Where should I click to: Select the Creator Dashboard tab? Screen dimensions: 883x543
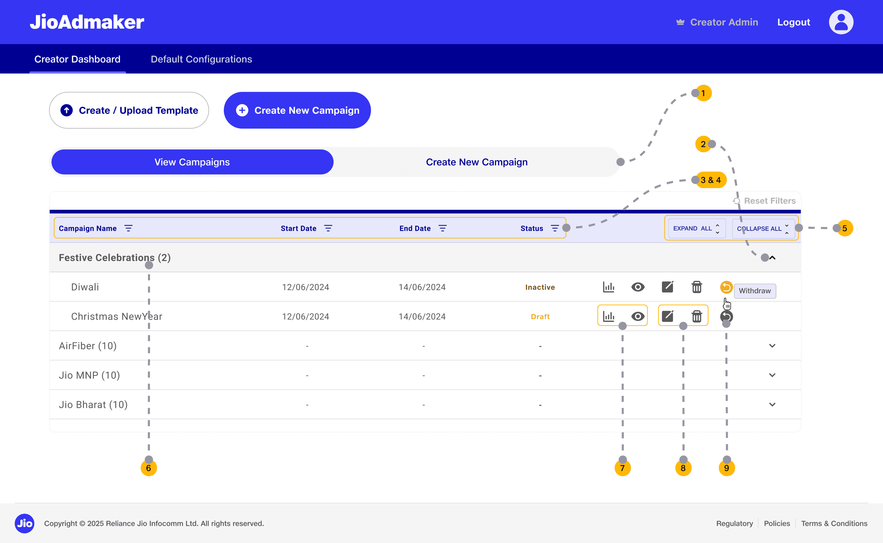pos(77,59)
